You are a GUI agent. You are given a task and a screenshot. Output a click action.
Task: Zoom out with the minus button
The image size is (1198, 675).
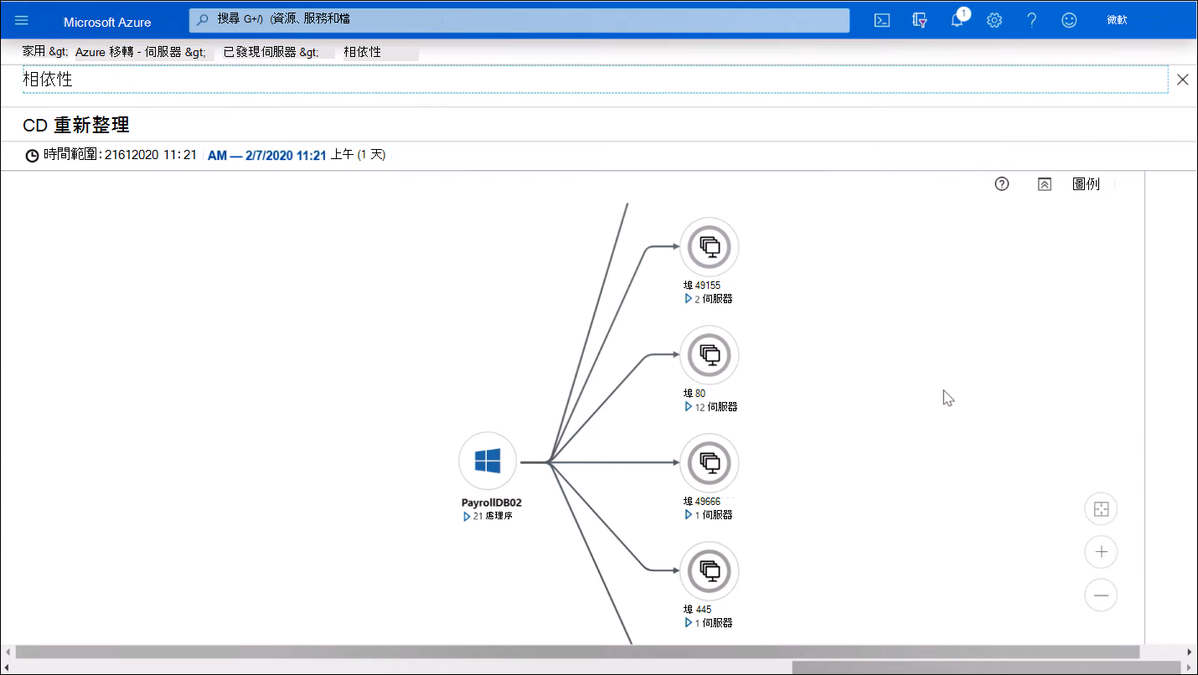(1101, 595)
